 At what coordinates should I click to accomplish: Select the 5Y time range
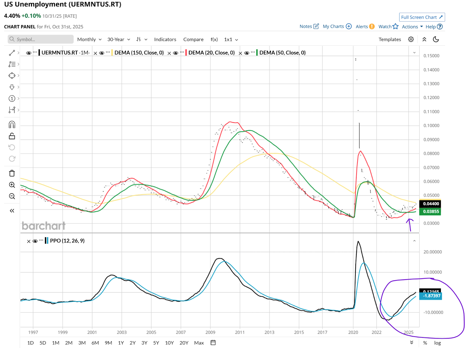coord(156,343)
